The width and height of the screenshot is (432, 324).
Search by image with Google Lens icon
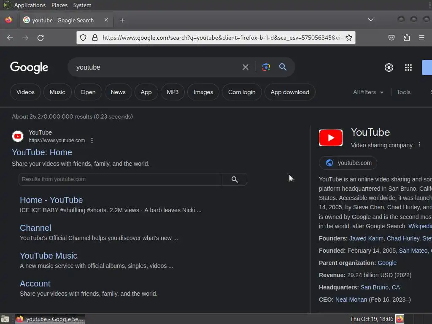(x=266, y=67)
